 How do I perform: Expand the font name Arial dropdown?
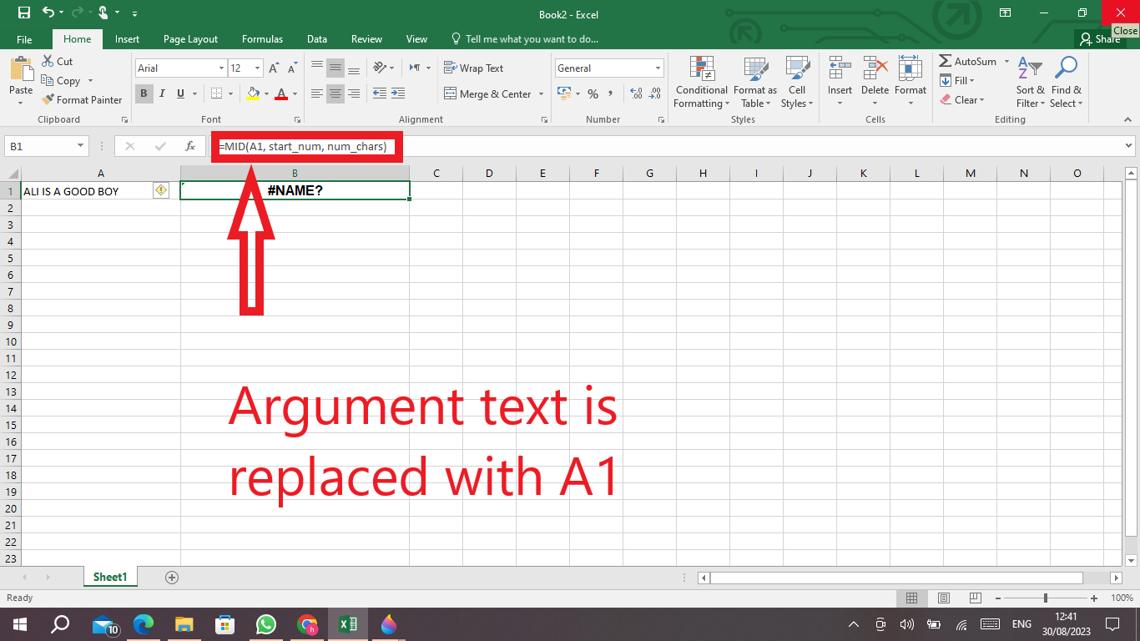[x=221, y=68]
